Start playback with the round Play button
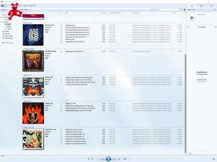Viewport: 217px width, 162px height. click(108, 159)
